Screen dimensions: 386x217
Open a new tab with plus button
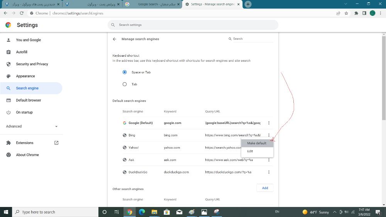pos(248,4)
